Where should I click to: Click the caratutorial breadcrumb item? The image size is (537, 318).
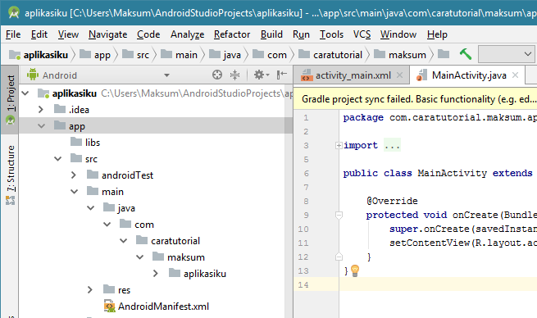pyautogui.click(x=331, y=54)
